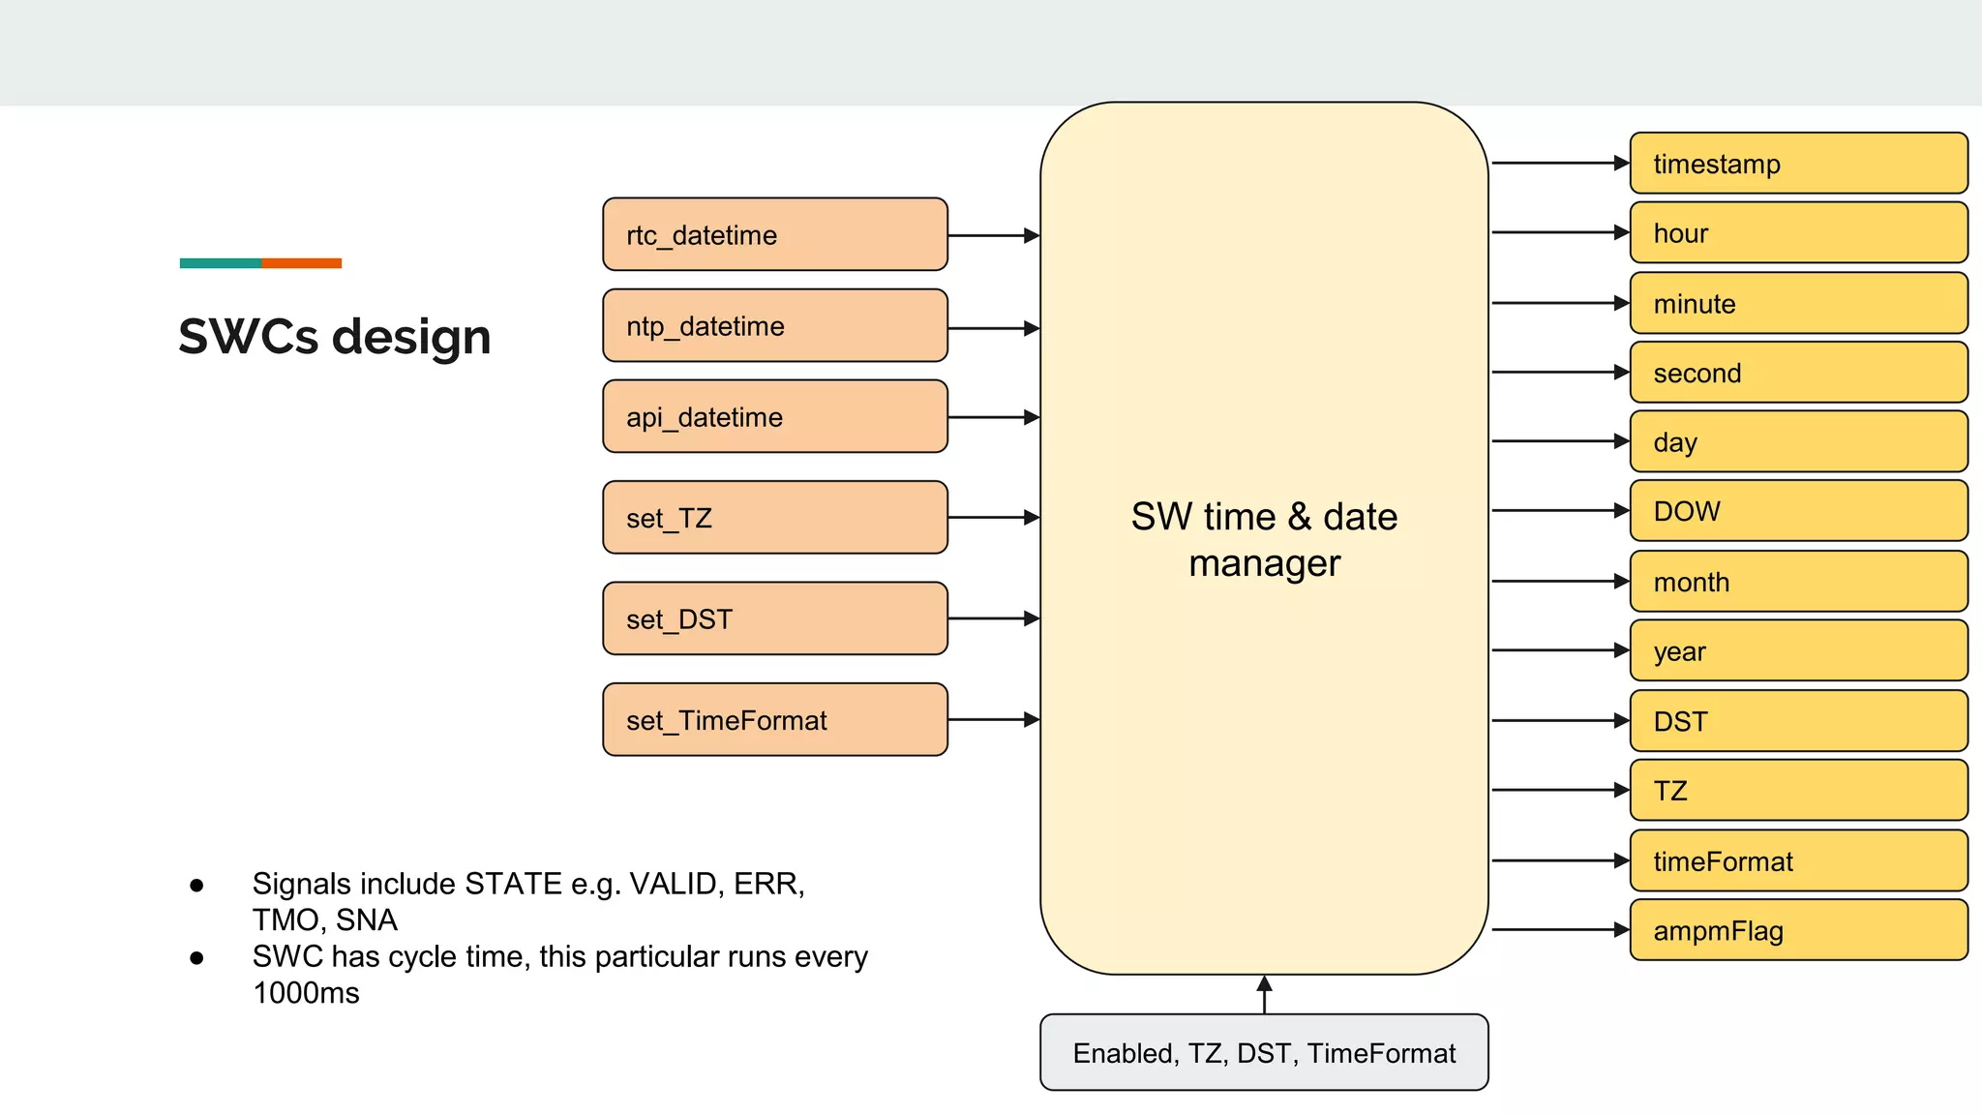Click the year output box
The width and height of the screenshot is (1982, 1115).
click(1798, 651)
